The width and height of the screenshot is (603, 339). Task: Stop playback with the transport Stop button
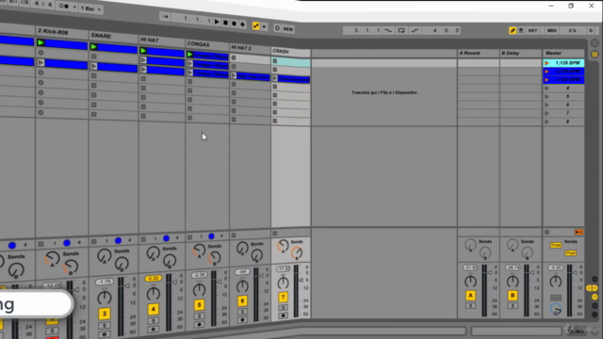(x=225, y=23)
